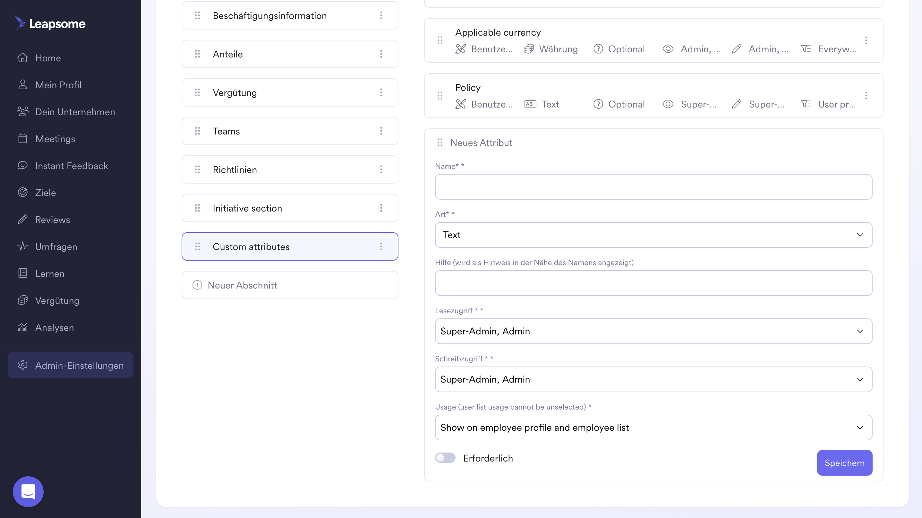Viewport: 922px width, 518px height.
Task: Click drag handle of Teams section
Action: coord(197,131)
